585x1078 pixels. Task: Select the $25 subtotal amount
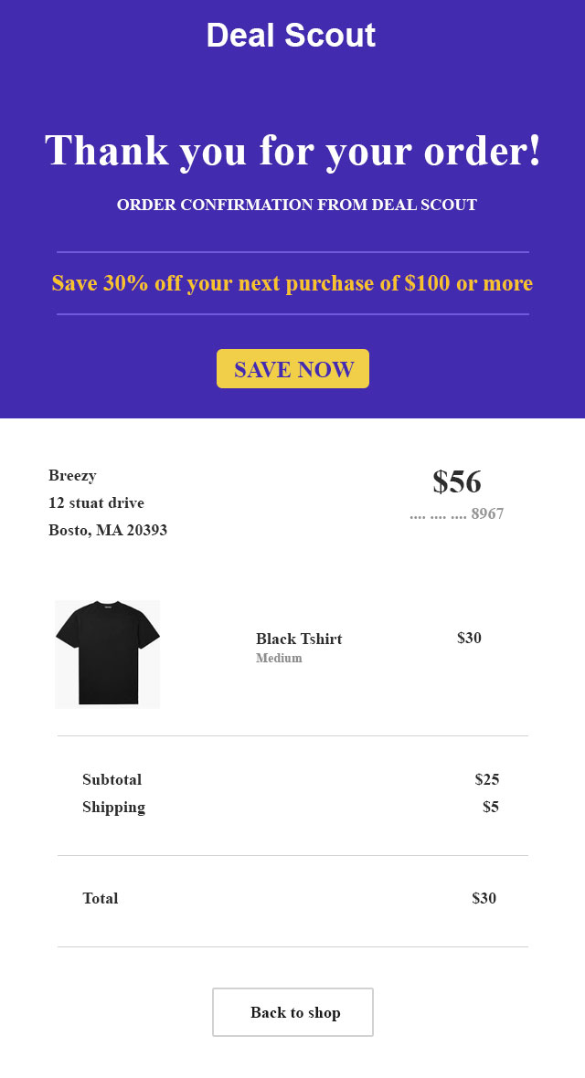(x=486, y=779)
